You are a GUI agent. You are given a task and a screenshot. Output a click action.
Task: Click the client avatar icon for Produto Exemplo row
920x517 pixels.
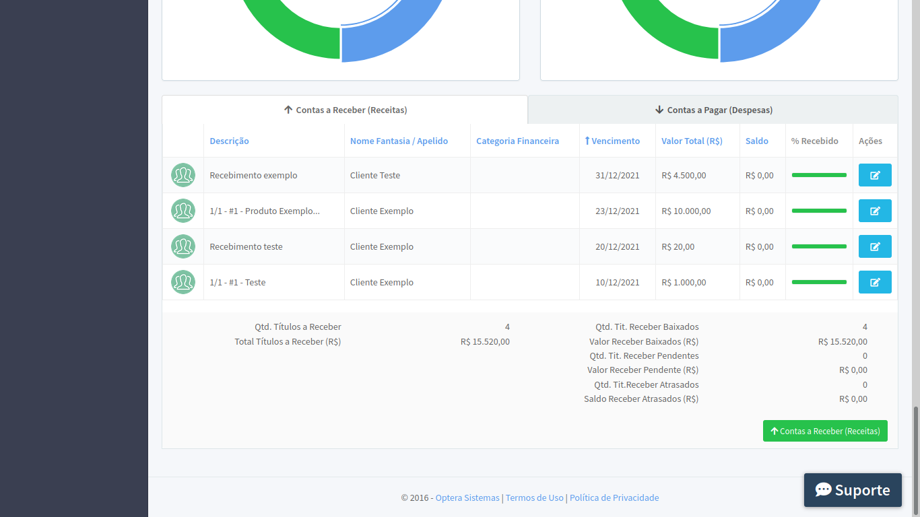click(183, 211)
